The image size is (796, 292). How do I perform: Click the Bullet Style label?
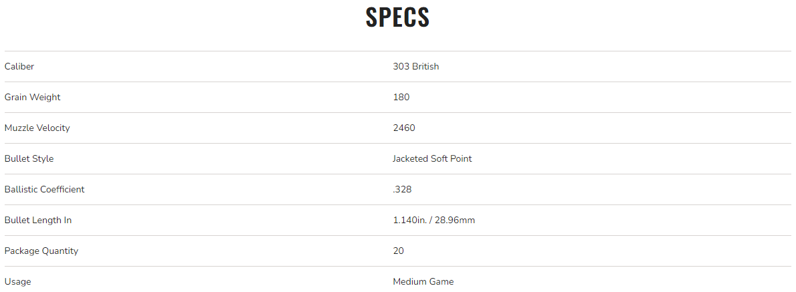tap(29, 158)
